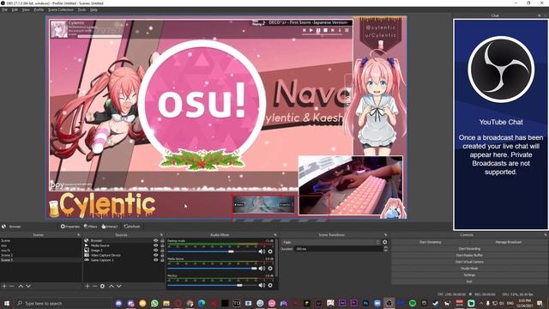Click Start Virtual Camera button
This screenshot has width=549, height=309.
pos(469,262)
